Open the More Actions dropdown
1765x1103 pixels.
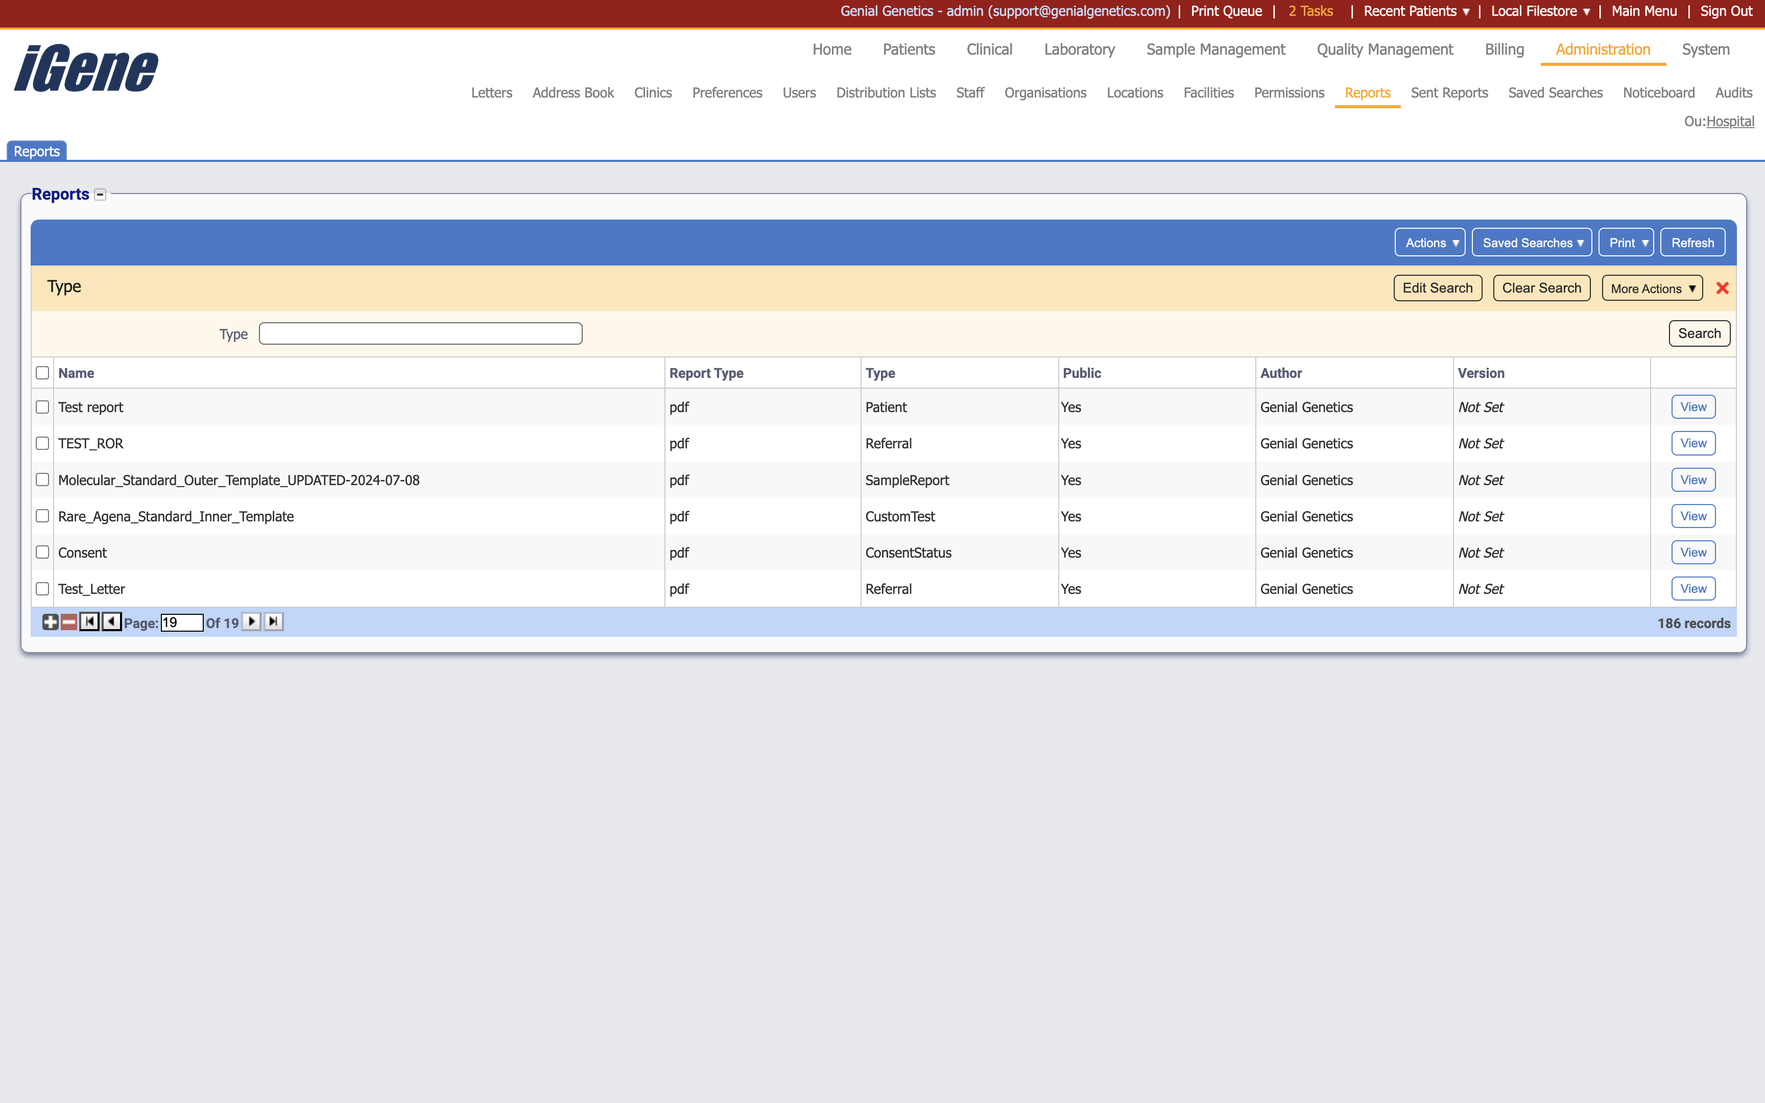(x=1651, y=287)
